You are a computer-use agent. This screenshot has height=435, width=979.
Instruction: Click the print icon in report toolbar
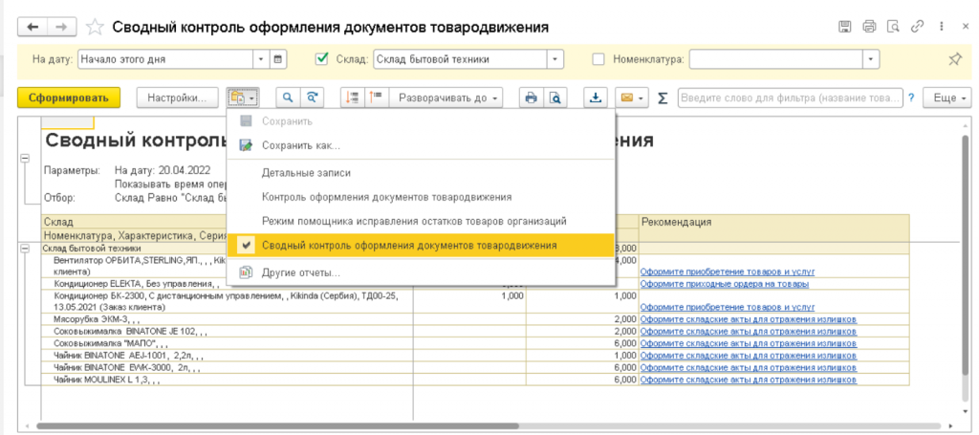tap(530, 98)
